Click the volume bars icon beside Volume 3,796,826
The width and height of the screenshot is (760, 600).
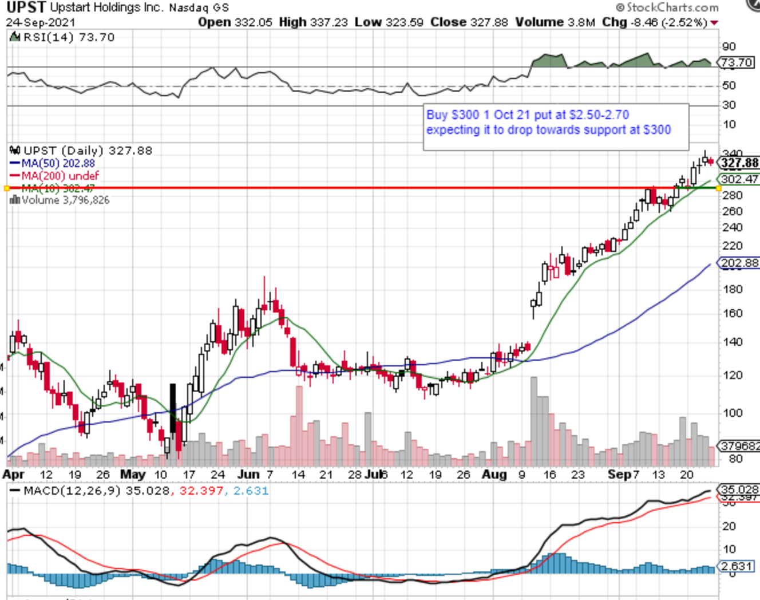(x=15, y=200)
